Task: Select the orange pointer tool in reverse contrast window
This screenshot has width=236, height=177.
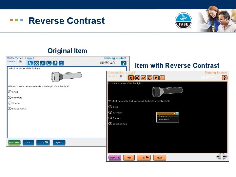Action: click(131, 78)
